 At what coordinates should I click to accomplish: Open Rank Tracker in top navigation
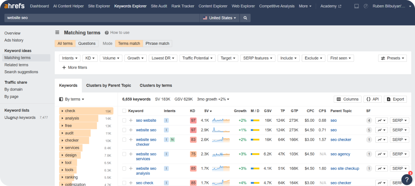183,6
